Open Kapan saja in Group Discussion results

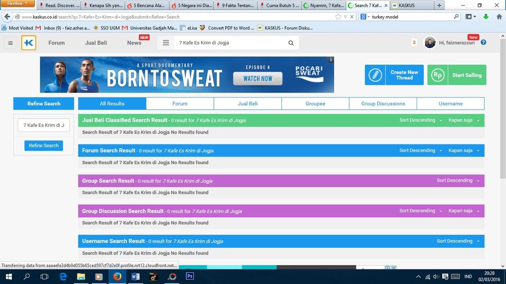pos(464,211)
